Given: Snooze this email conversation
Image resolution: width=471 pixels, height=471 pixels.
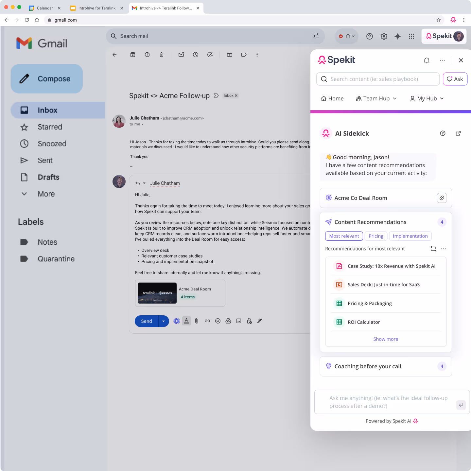Looking at the screenshot, I should 196,55.
